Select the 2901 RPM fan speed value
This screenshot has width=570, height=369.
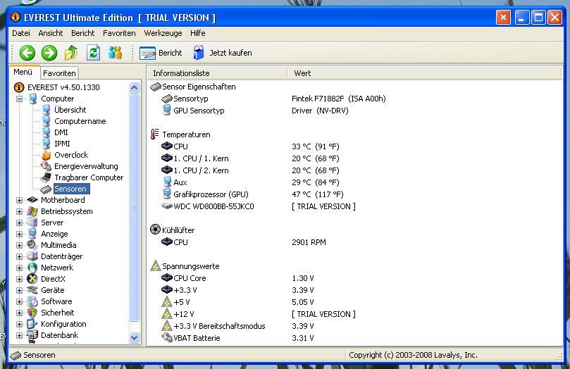click(x=309, y=242)
